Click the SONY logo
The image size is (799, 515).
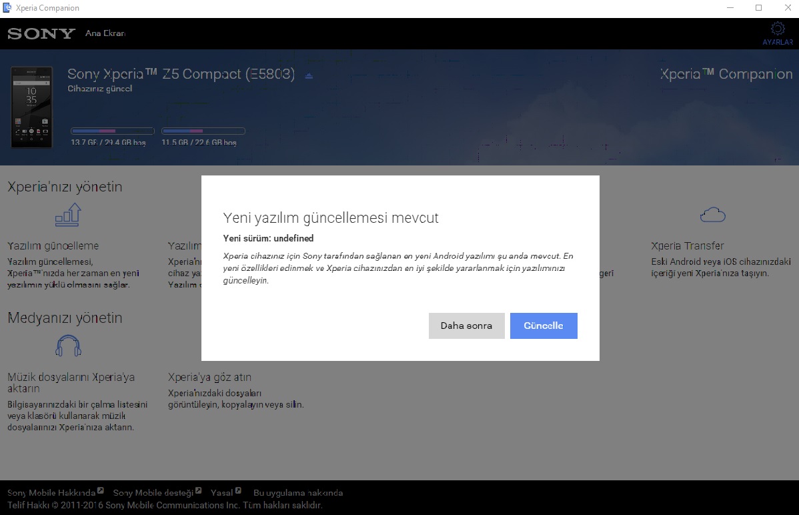pyautogui.click(x=41, y=33)
